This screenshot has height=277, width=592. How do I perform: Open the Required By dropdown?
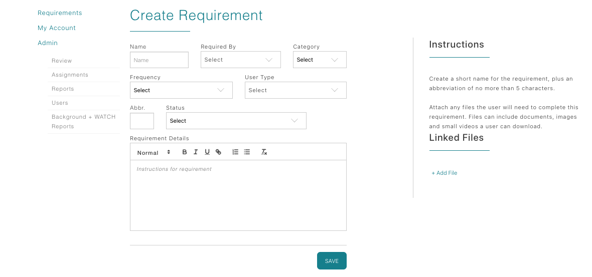tap(240, 60)
